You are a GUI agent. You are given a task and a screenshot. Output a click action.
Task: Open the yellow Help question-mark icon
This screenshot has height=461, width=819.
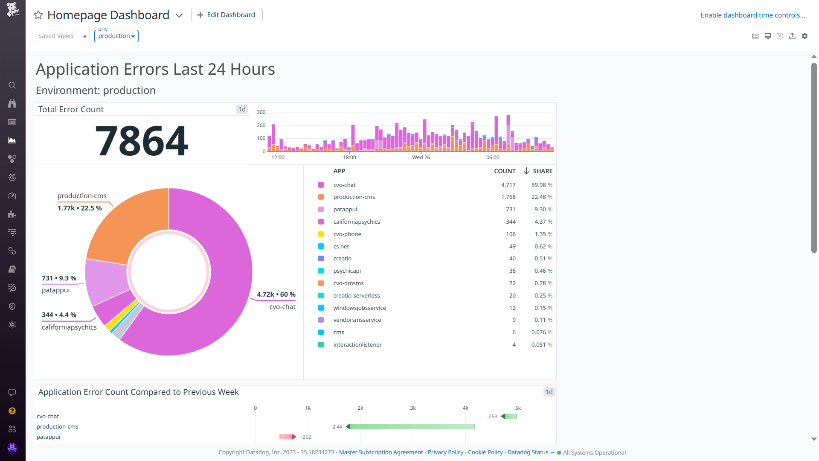click(12, 411)
